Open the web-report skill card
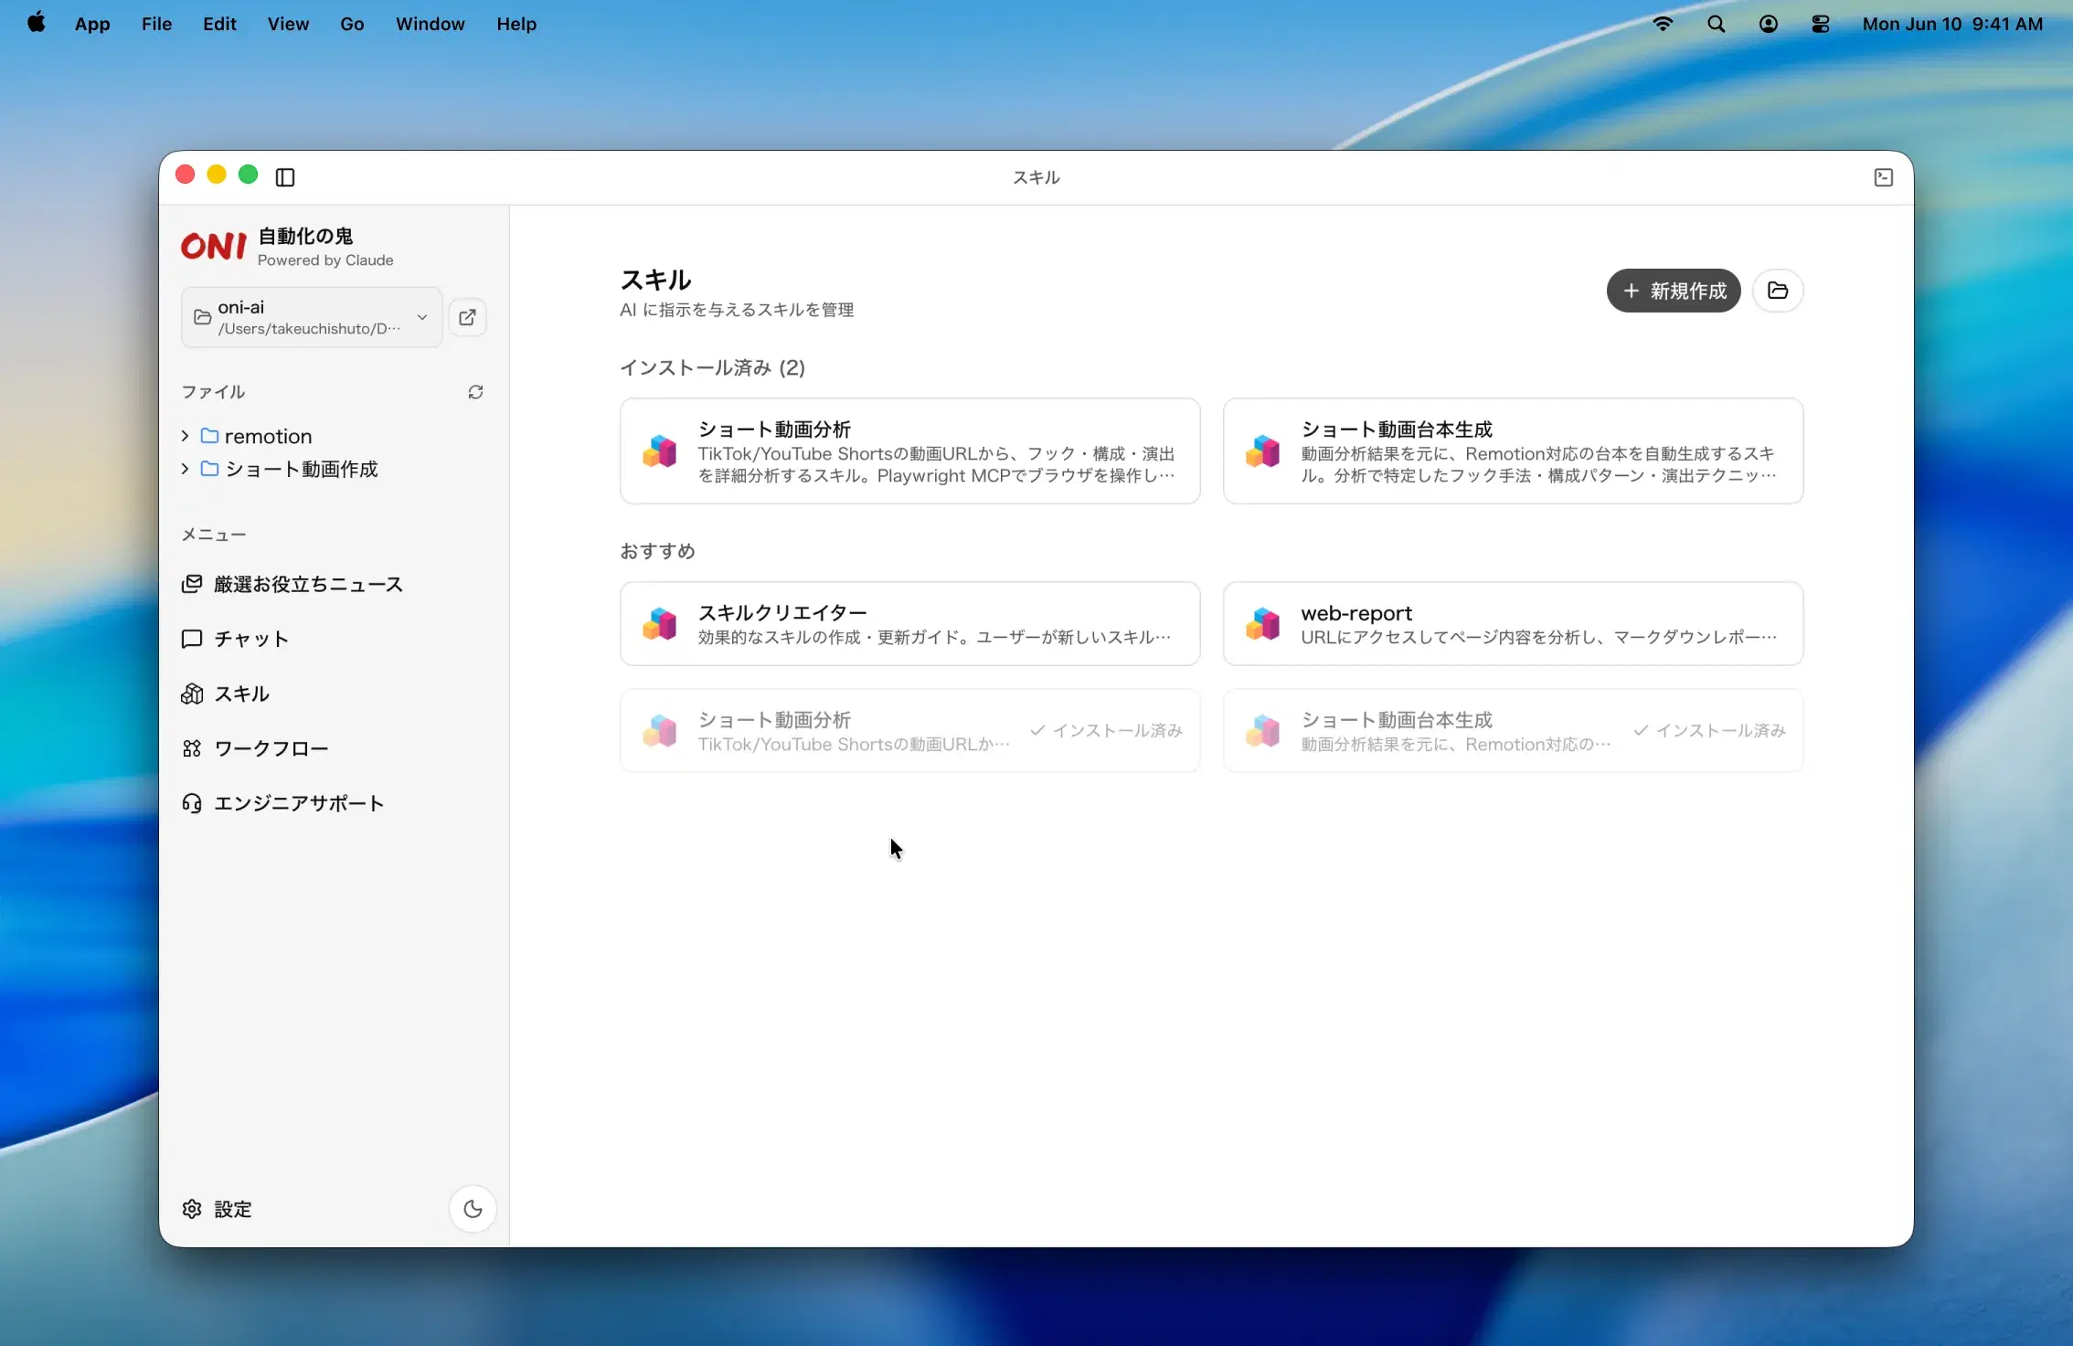2073x1346 pixels. [1512, 623]
